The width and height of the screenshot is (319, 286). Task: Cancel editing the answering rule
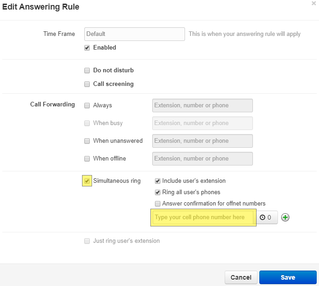coord(241,277)
